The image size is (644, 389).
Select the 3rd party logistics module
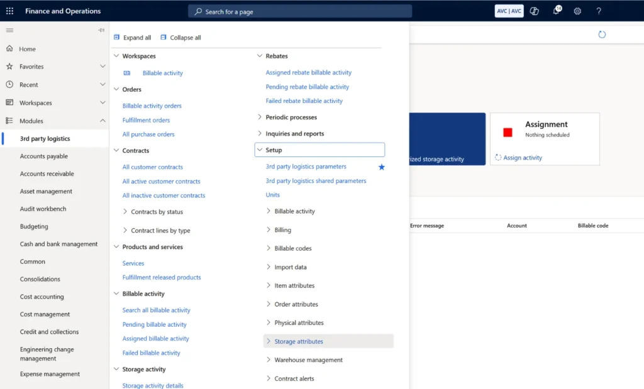tap(44, 138)
